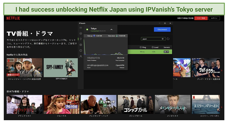
Task: Click the Data up 12.04 MB indicator
Action: click(x=94, y=36)
